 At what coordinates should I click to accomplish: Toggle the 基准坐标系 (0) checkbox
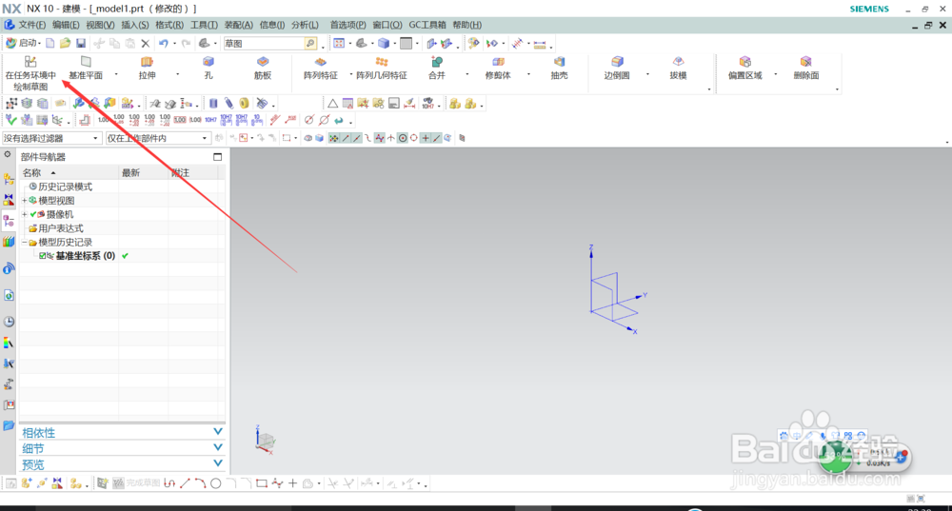pos(43,256)
